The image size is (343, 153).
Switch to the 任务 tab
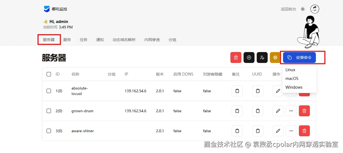(84, 40)
